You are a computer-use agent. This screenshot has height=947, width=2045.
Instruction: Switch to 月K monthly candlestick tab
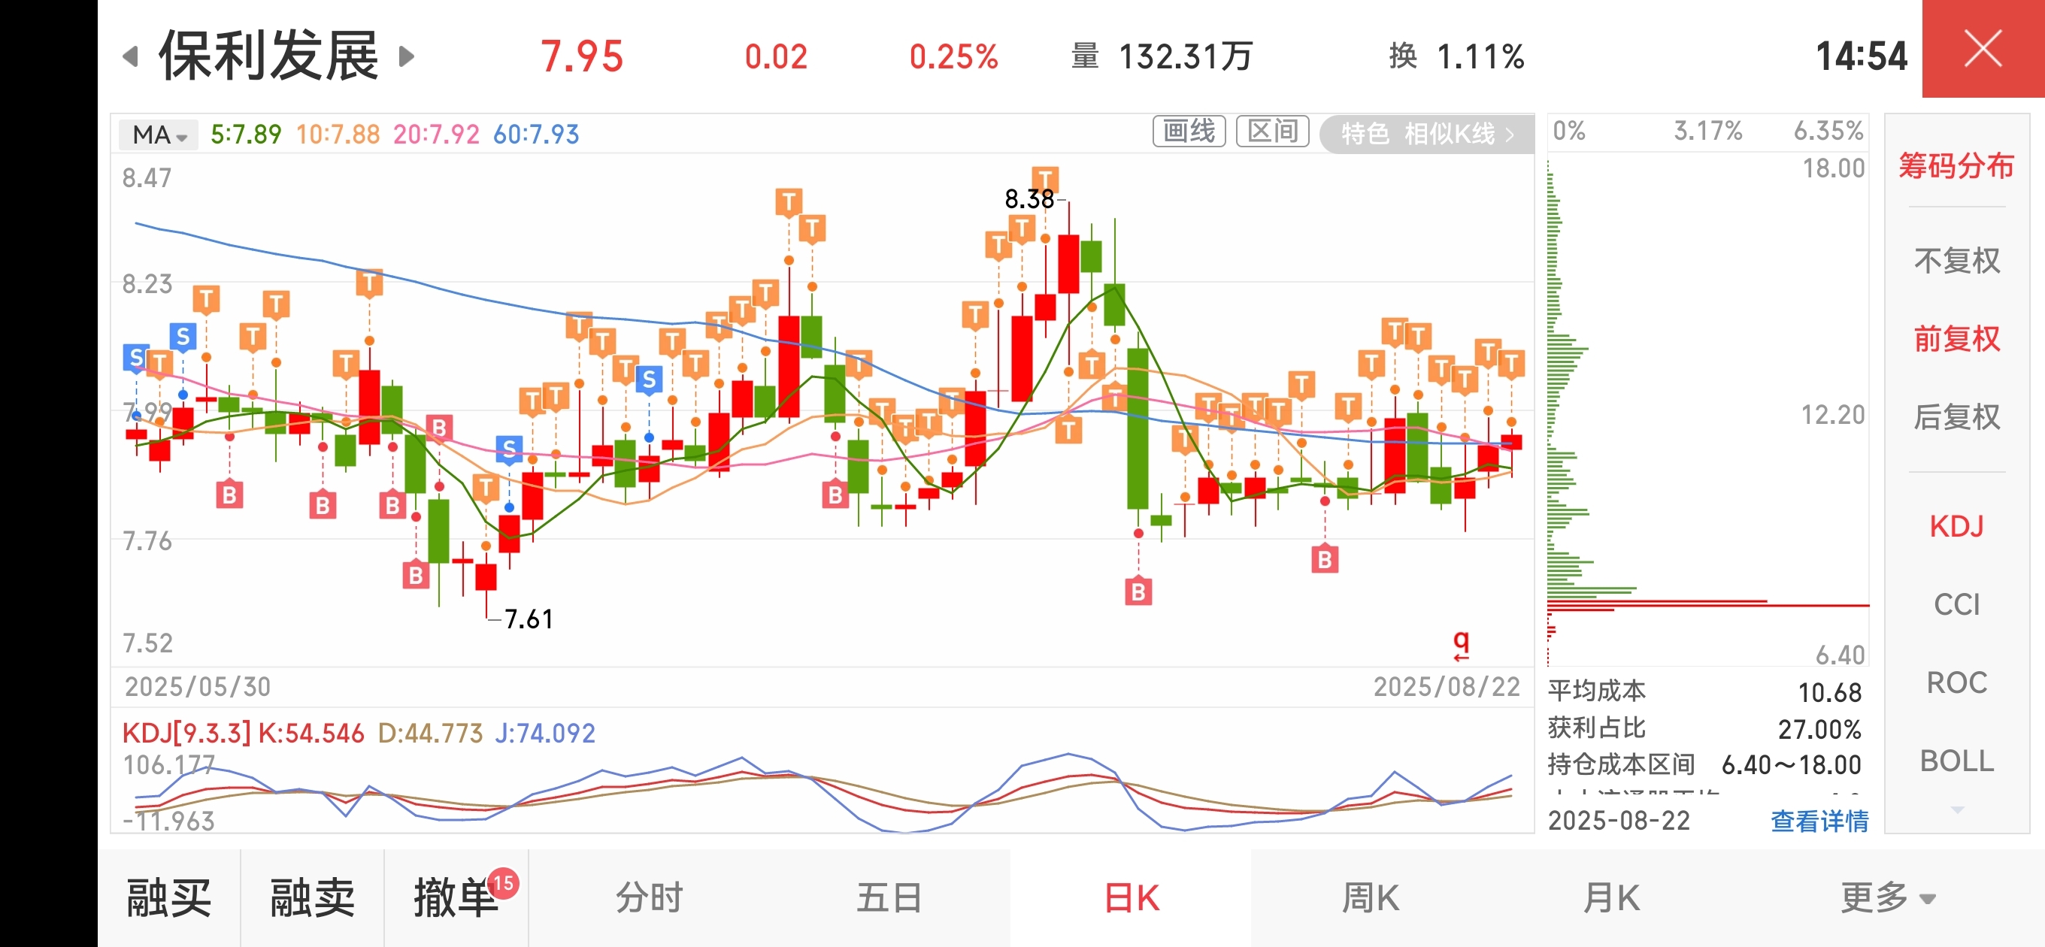tap(1610, 898)
